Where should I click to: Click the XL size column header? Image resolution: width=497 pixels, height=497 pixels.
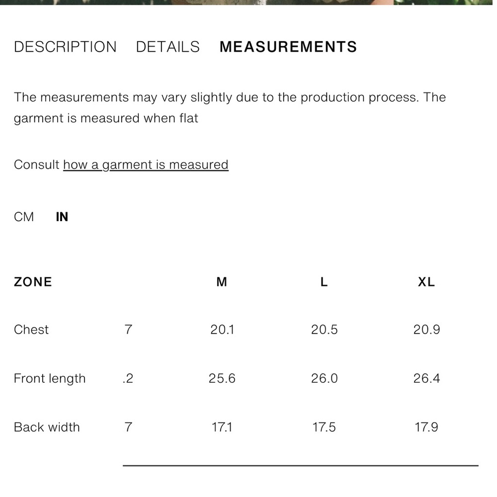point(426,282)
